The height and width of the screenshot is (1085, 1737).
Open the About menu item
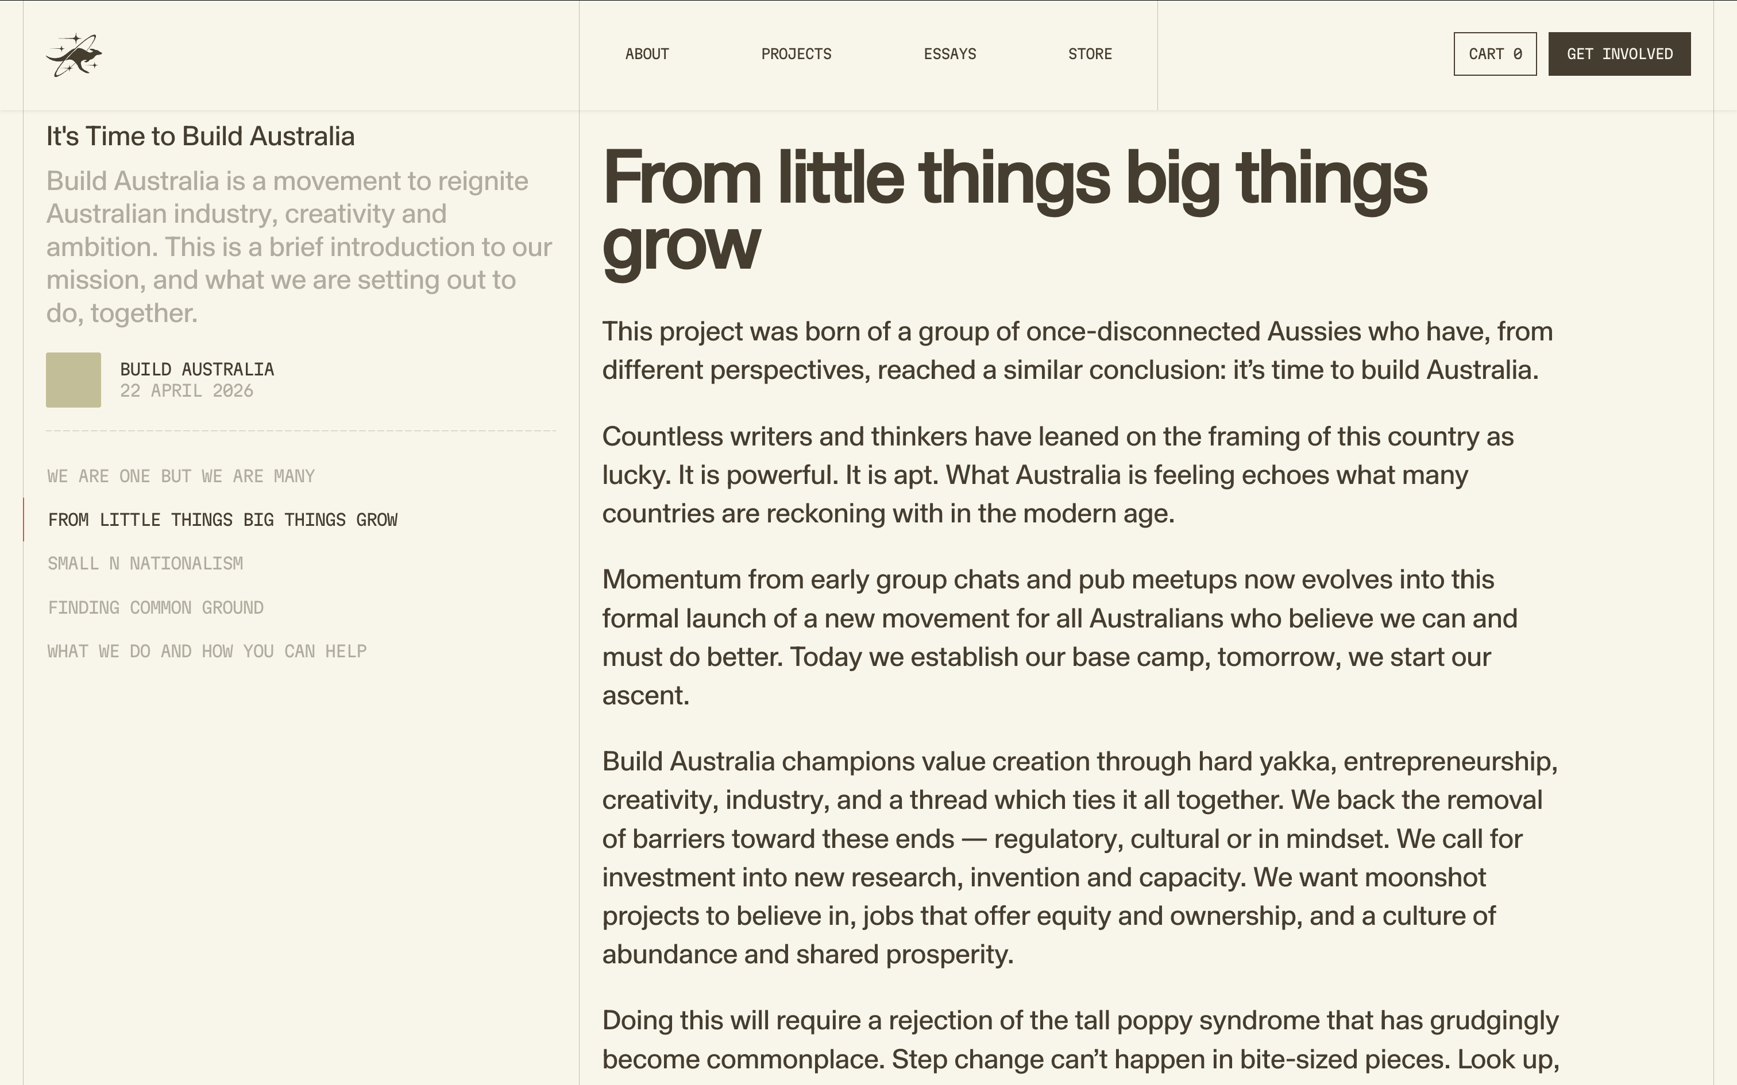coord(647,54)
